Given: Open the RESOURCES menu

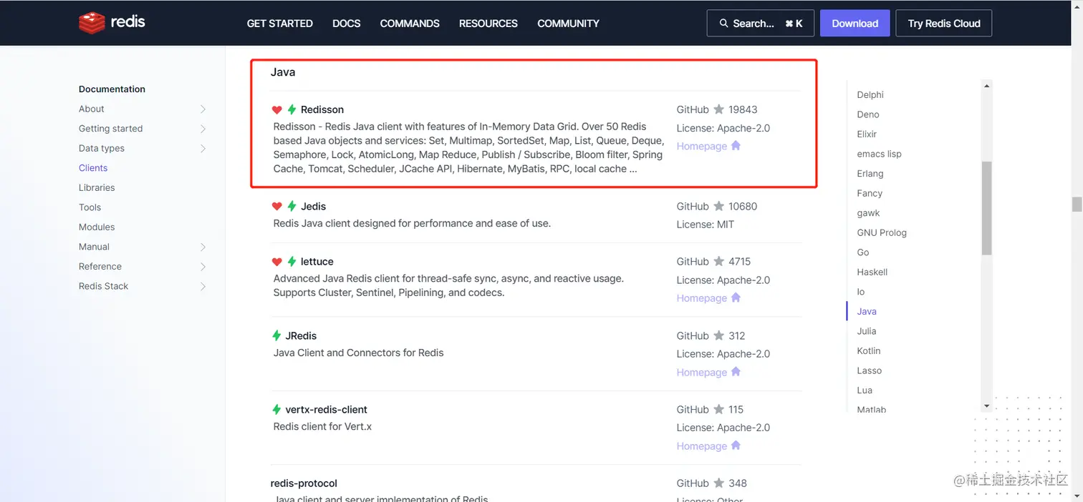Looking at the screenshot, I should point(488,24).
